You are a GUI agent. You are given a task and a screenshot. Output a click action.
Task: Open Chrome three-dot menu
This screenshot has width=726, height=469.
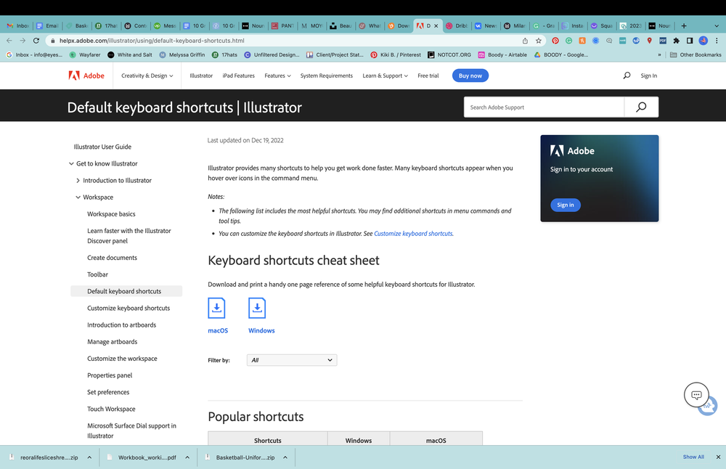click(x=717, y=41)
